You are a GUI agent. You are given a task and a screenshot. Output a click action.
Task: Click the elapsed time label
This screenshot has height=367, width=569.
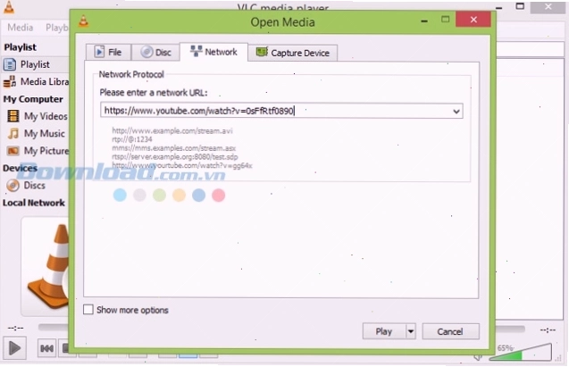(15, 329)
